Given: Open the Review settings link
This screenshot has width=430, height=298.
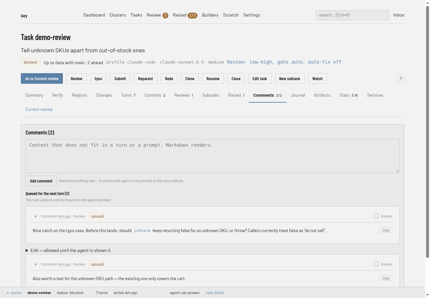Looking at the screenshot, I should [x=284, y=62].
